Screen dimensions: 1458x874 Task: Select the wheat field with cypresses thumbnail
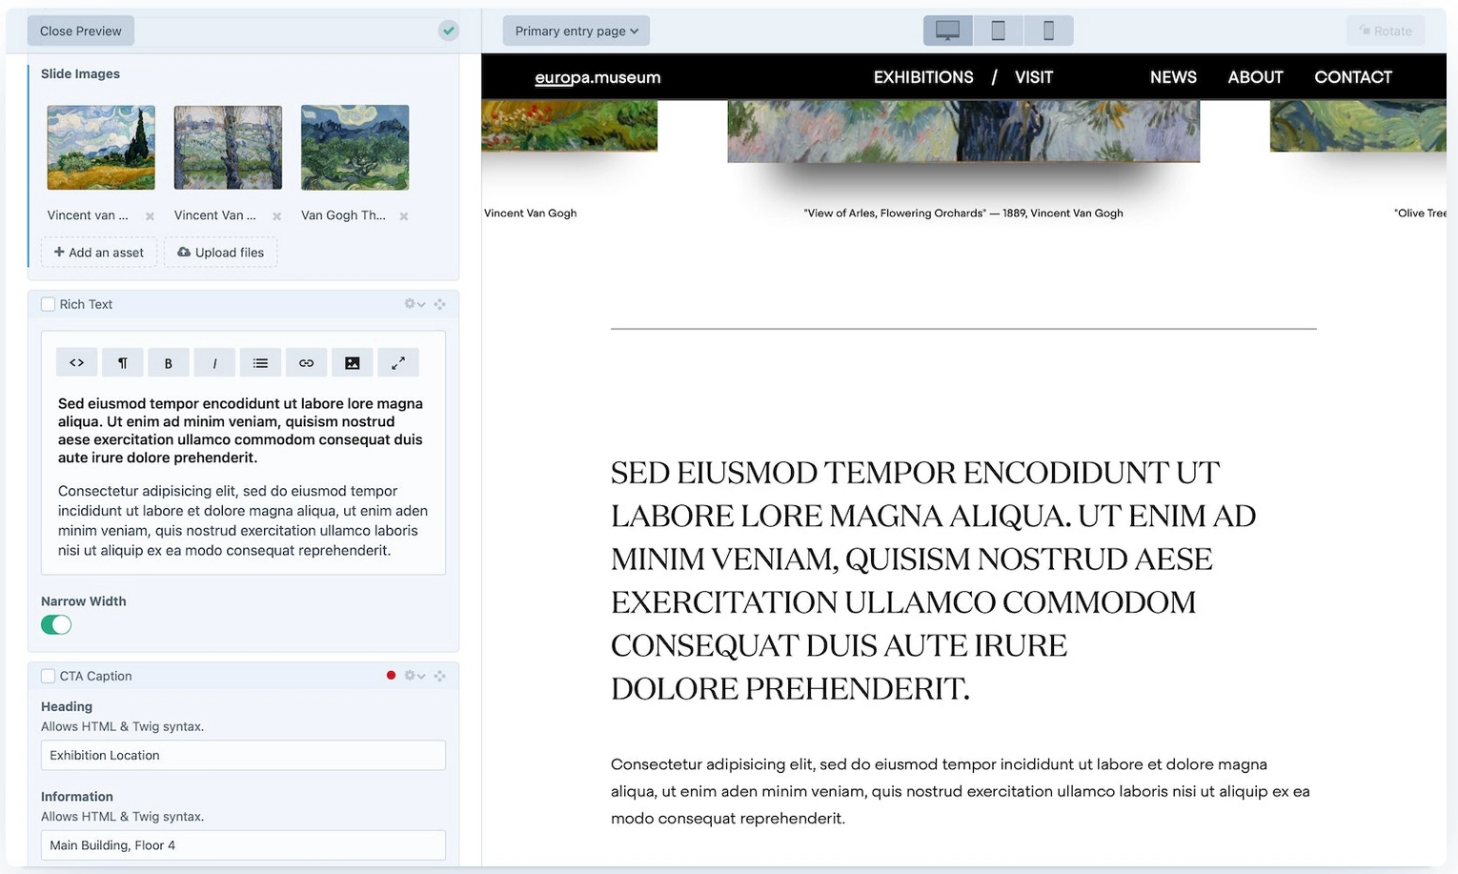101,148
